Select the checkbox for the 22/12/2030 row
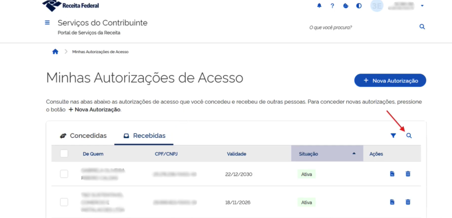The height and width of the screenshot is (218, 452). pos(64,174)
